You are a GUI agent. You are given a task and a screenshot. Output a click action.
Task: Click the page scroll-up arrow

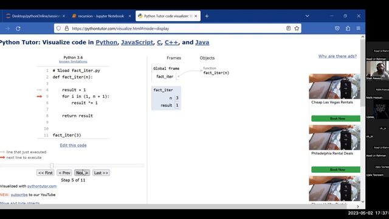tap(363, 36)
